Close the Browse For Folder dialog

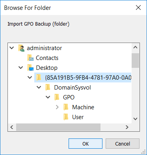[x=138, y=7]
